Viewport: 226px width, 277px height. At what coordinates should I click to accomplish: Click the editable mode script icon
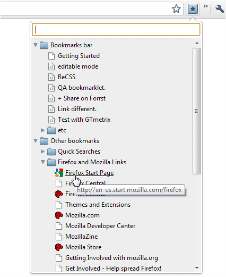[x=51, y=66]
